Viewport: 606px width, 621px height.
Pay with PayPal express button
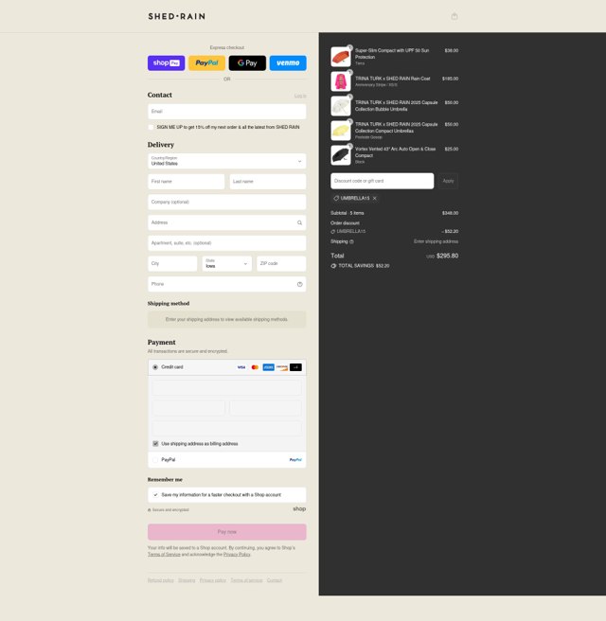point(206,63)
